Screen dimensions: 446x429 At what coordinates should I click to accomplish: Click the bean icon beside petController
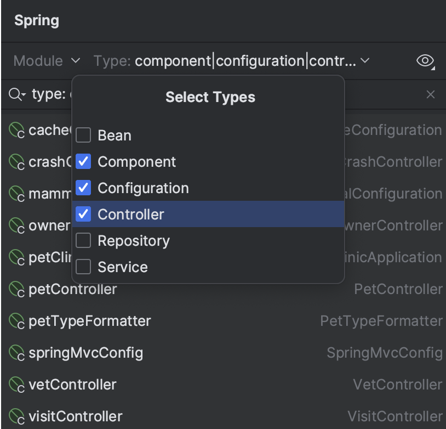click(x=15, y=289)
